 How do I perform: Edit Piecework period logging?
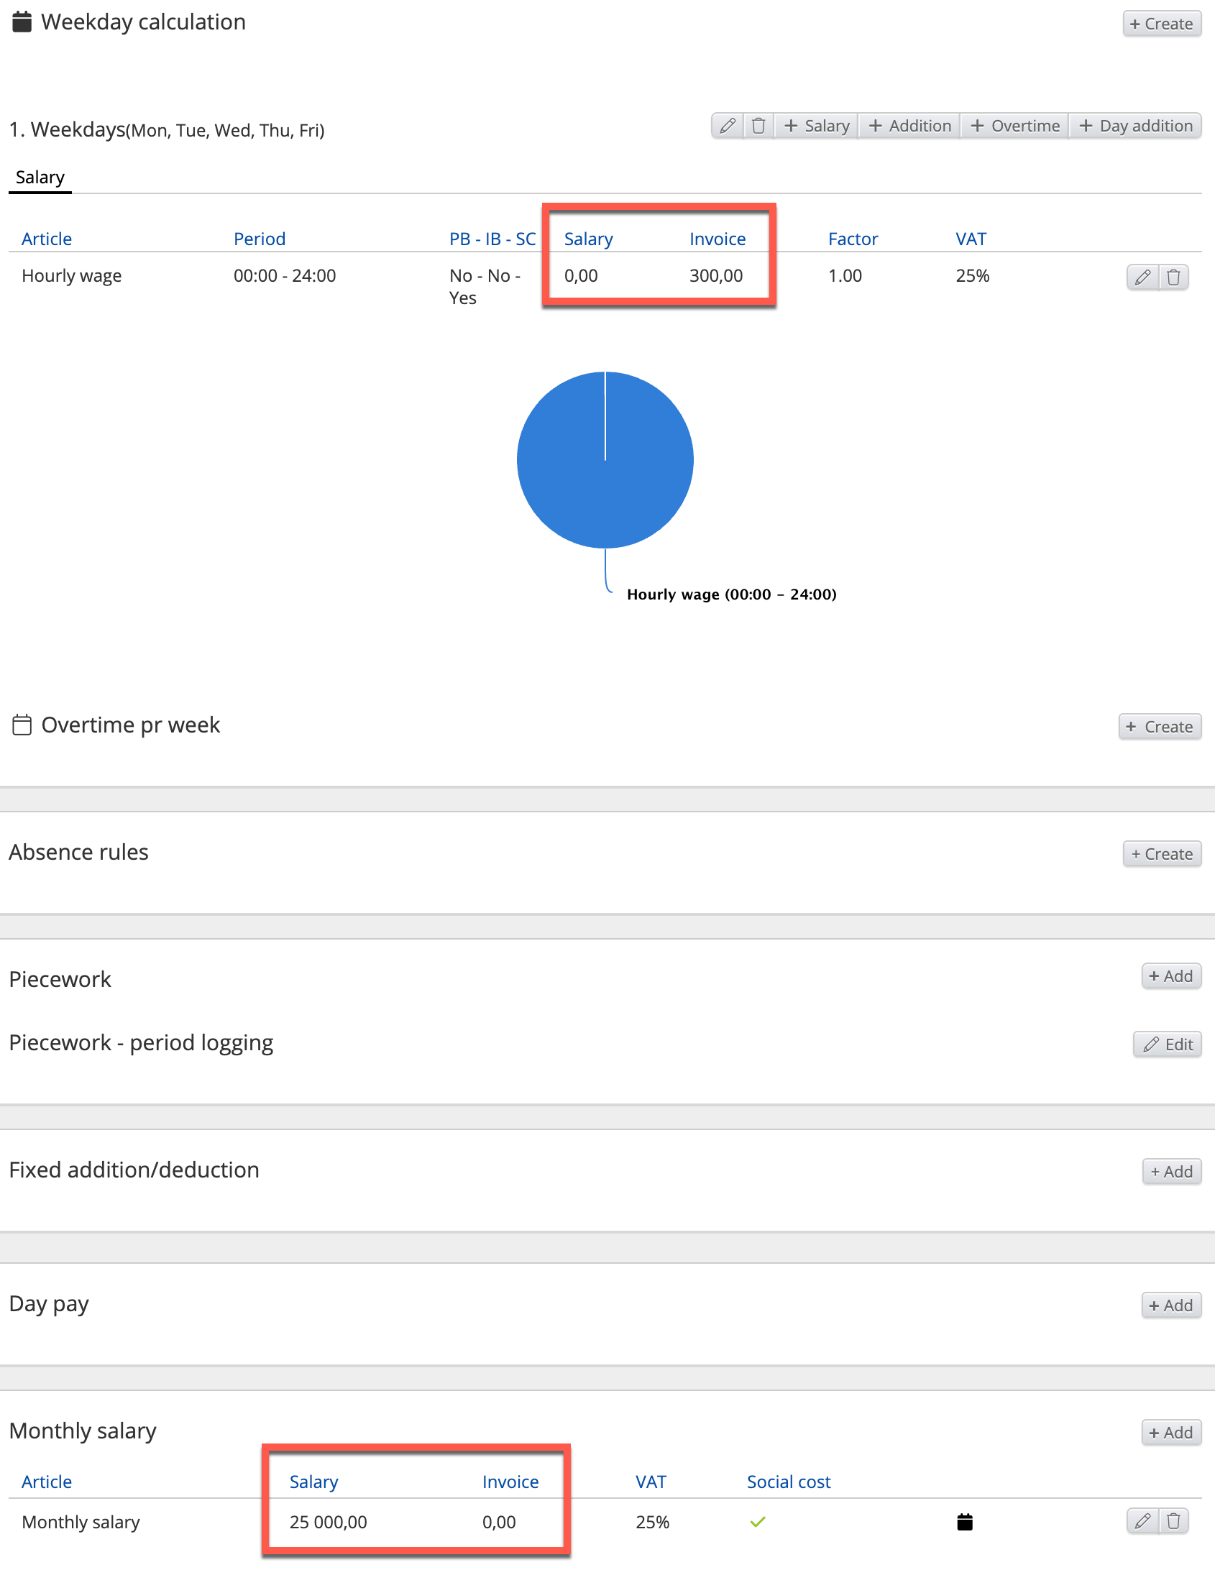pyautogui.click(x=1168, y=1045)
